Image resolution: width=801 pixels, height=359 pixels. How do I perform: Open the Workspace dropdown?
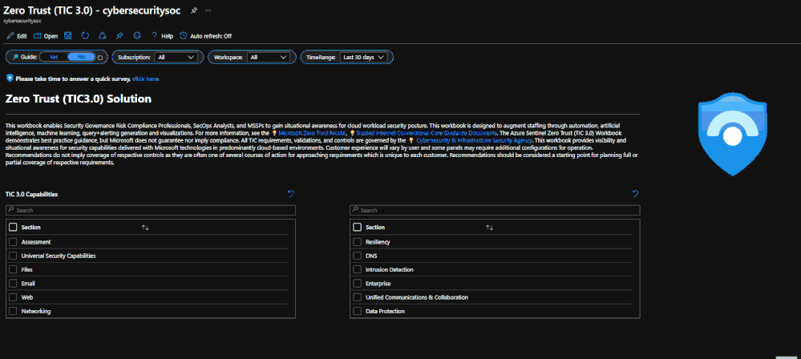(x=268, y=57)
